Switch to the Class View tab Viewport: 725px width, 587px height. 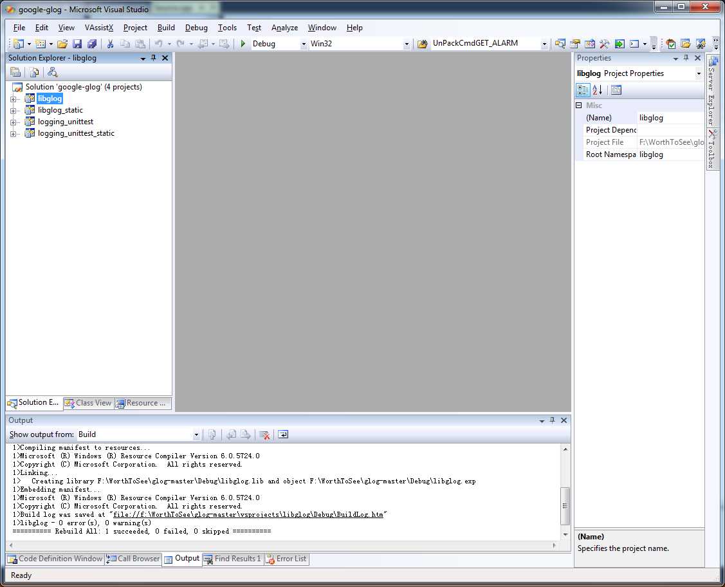(x=88, y=403)
